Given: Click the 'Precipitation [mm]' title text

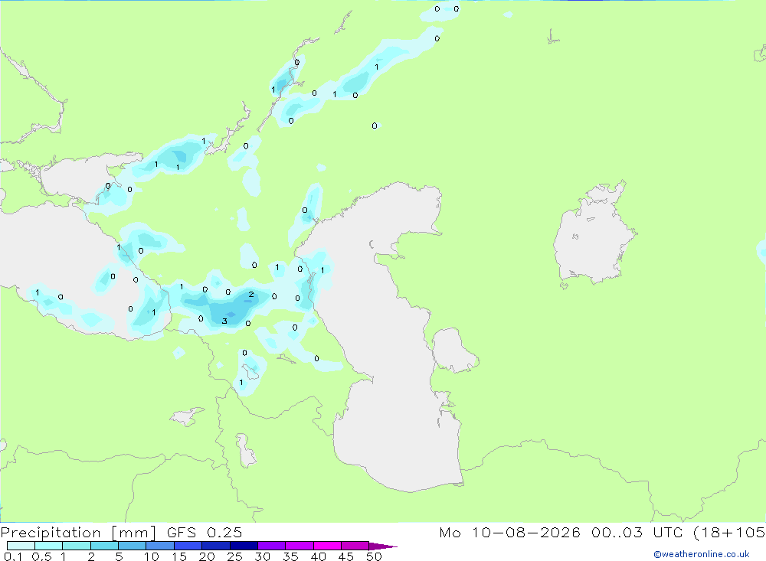Looking at the screenshot, I should 78,533.
